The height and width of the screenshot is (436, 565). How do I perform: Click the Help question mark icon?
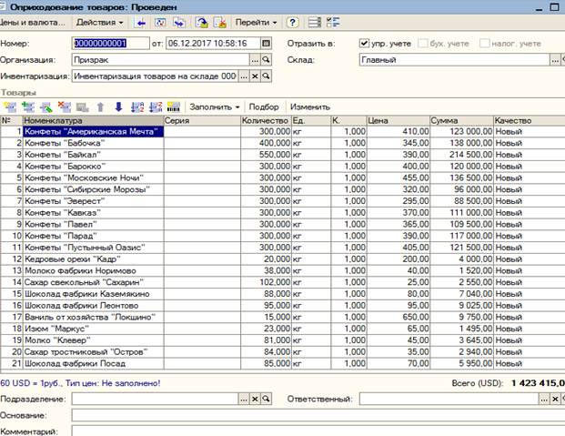pyautogui.click(x=292, y=20)
